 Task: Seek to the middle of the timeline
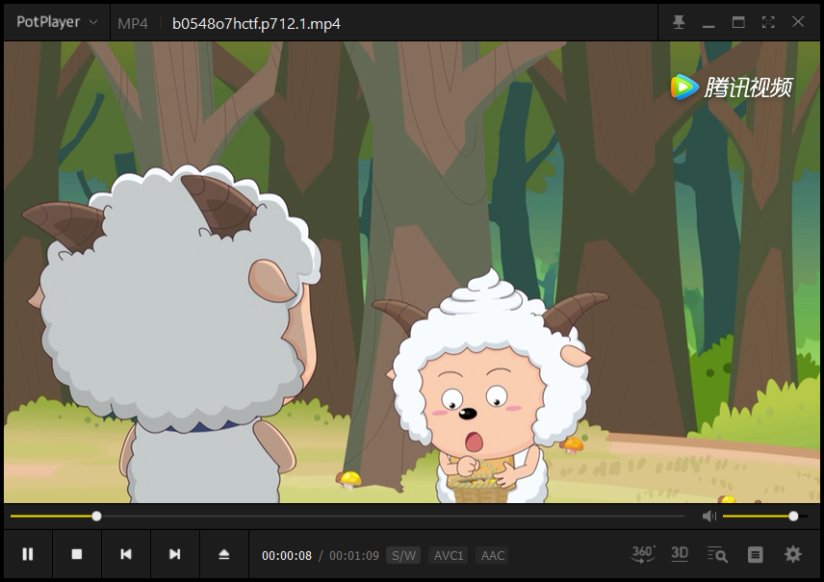pos(348,517)
